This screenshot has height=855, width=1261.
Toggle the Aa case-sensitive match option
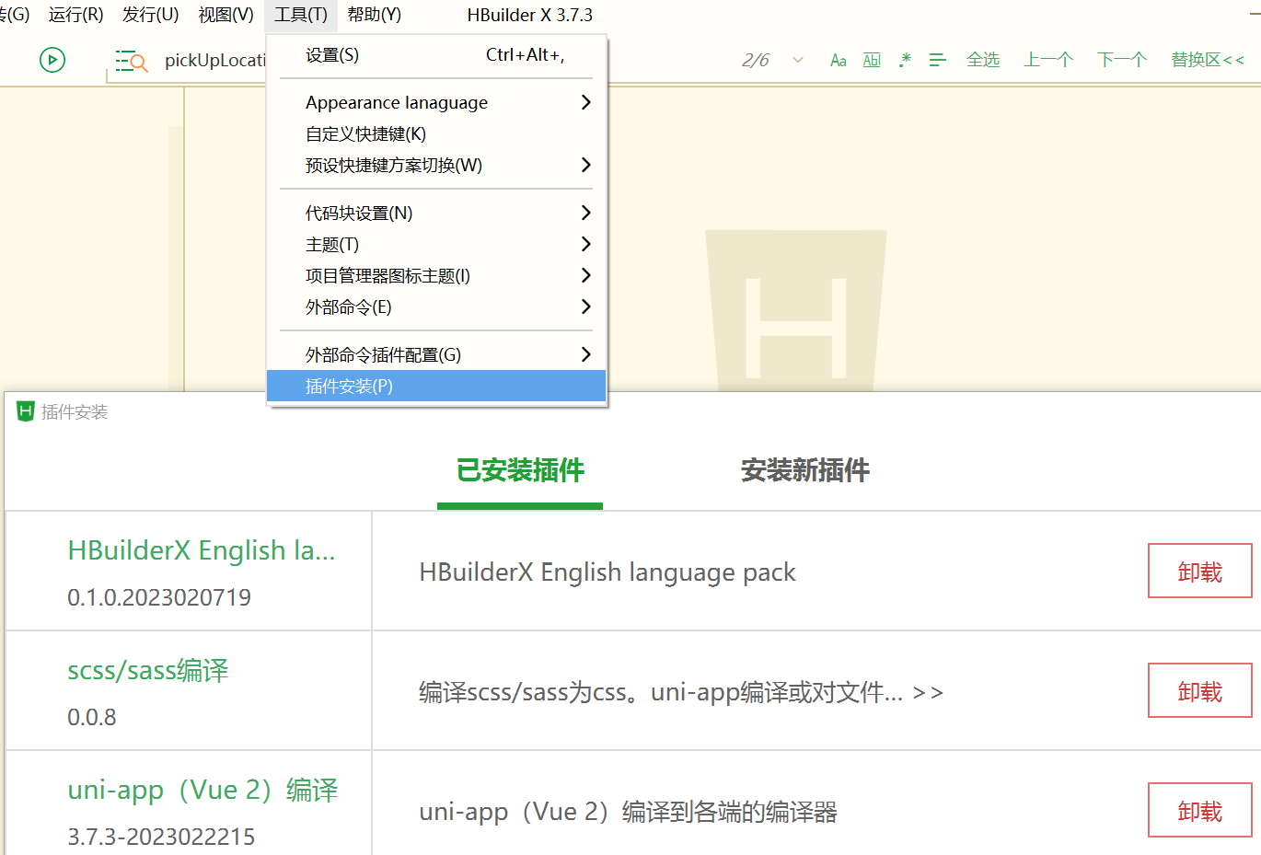click(x=838, y=61)
